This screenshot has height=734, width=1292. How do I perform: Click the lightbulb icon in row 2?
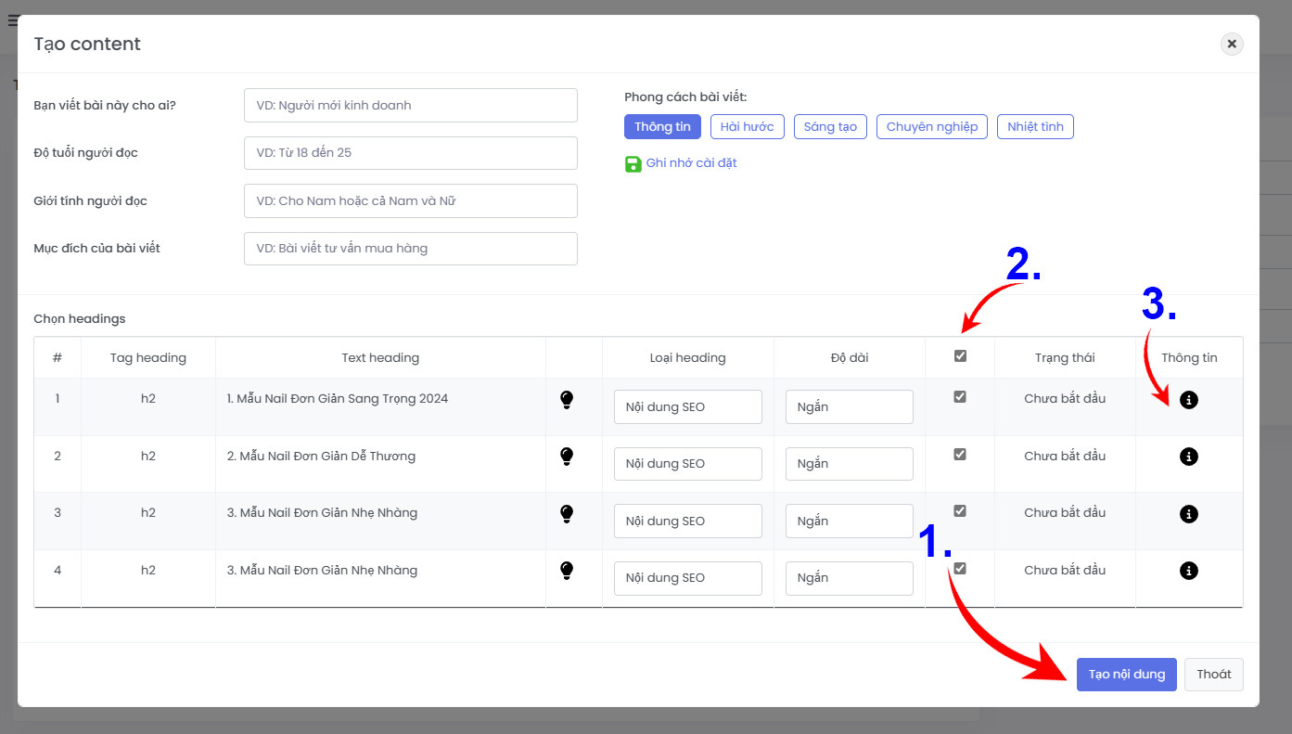click(x=567, y=457)
